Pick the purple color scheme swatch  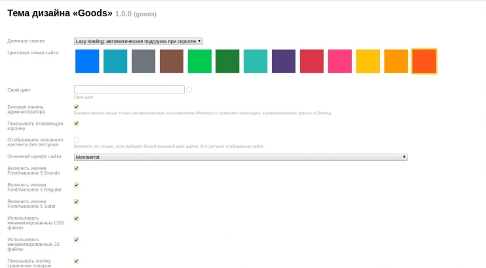(x=284, y=61)
